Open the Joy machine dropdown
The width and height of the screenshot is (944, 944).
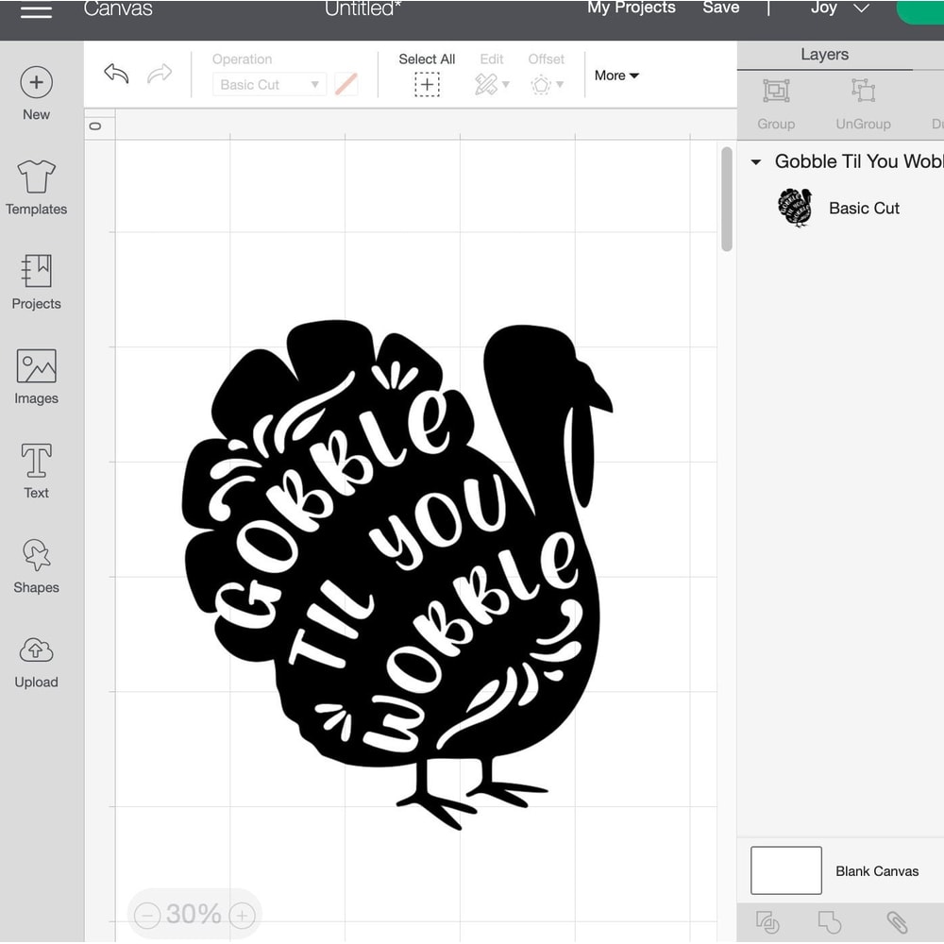(x=836, y=9)
